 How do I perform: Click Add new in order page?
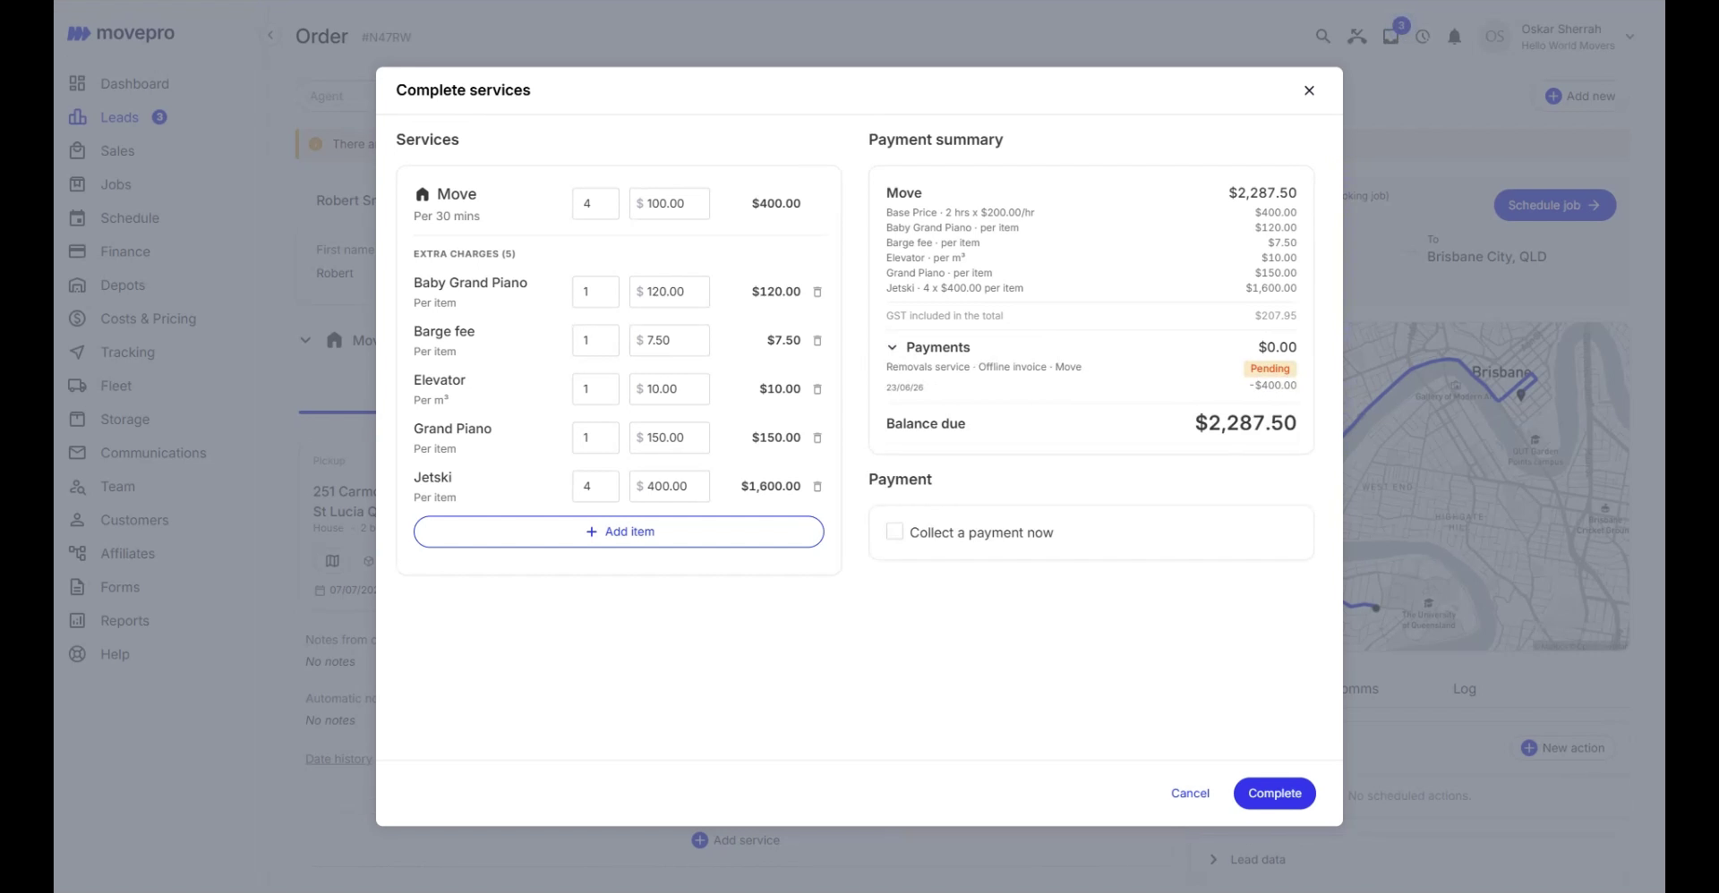(1580, 96)
